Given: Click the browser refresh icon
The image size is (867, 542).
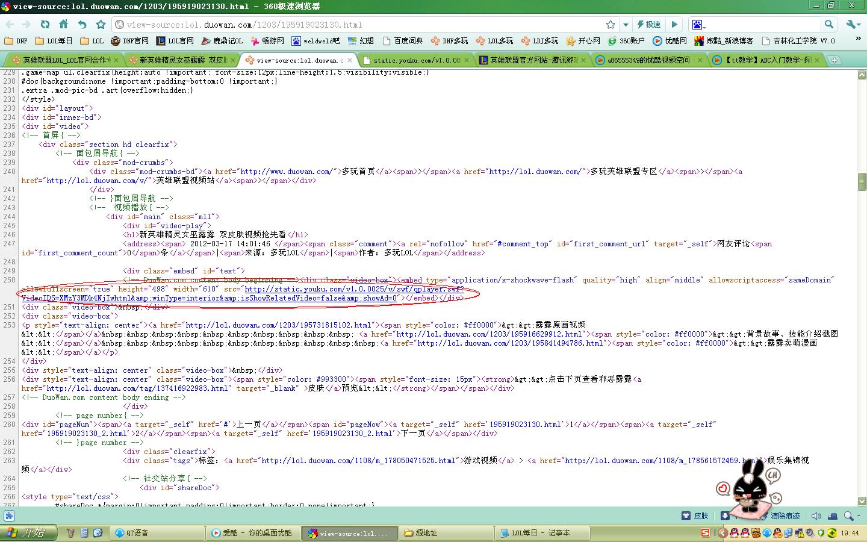Looking at the screenshot, I should (45, 25).
